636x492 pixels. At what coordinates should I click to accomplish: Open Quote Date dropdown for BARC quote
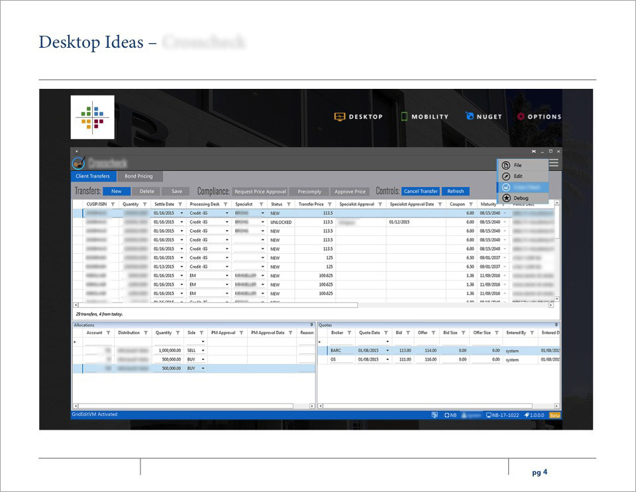[388, 350]
